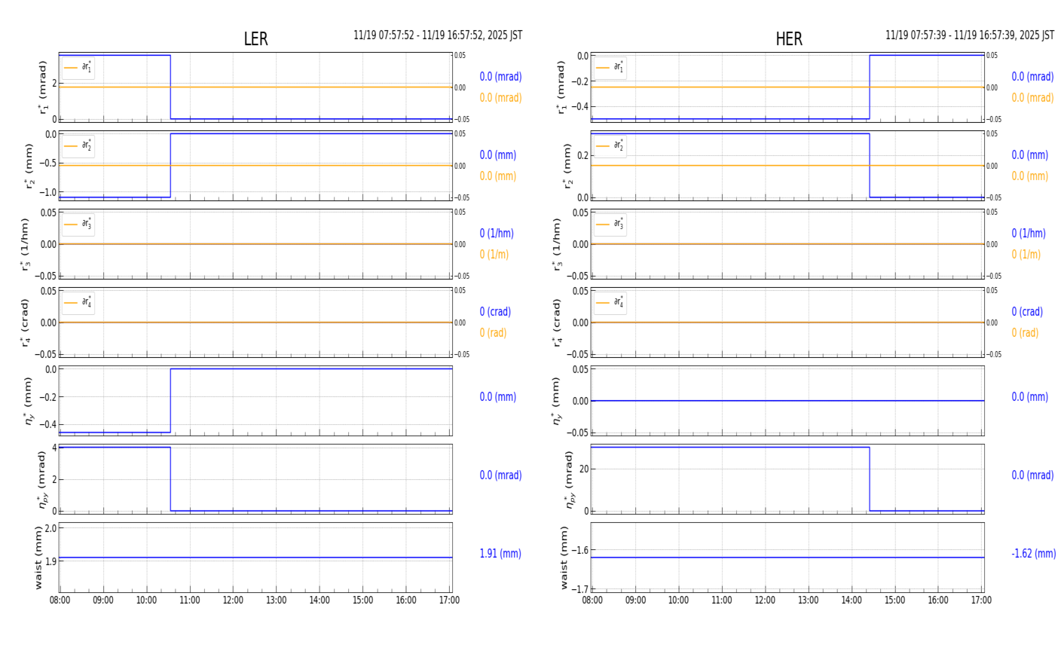Click the -1.62 (mm) HER waist value
1064x651 pixels.
1033,554
